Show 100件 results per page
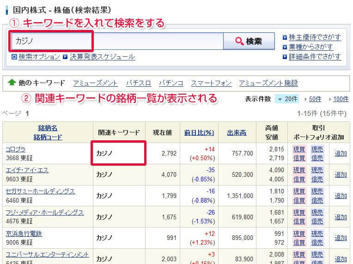This screenshot has width=353, height=264. [x=341, y=99]
